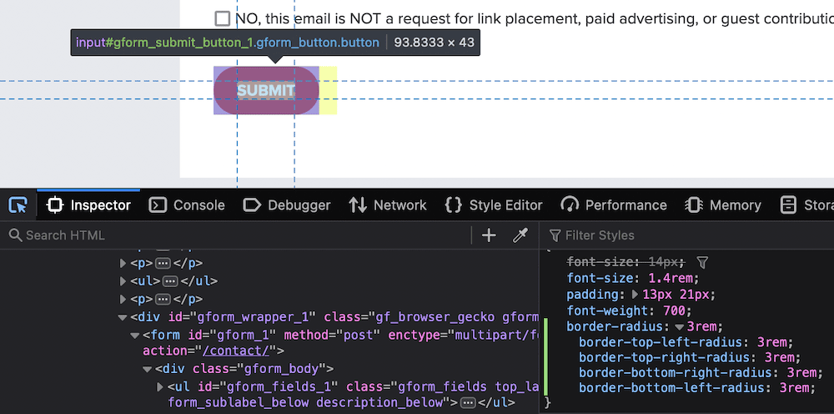
Task: Edit the border-radius 3rem shorthand value
Action: click(701, 326)
